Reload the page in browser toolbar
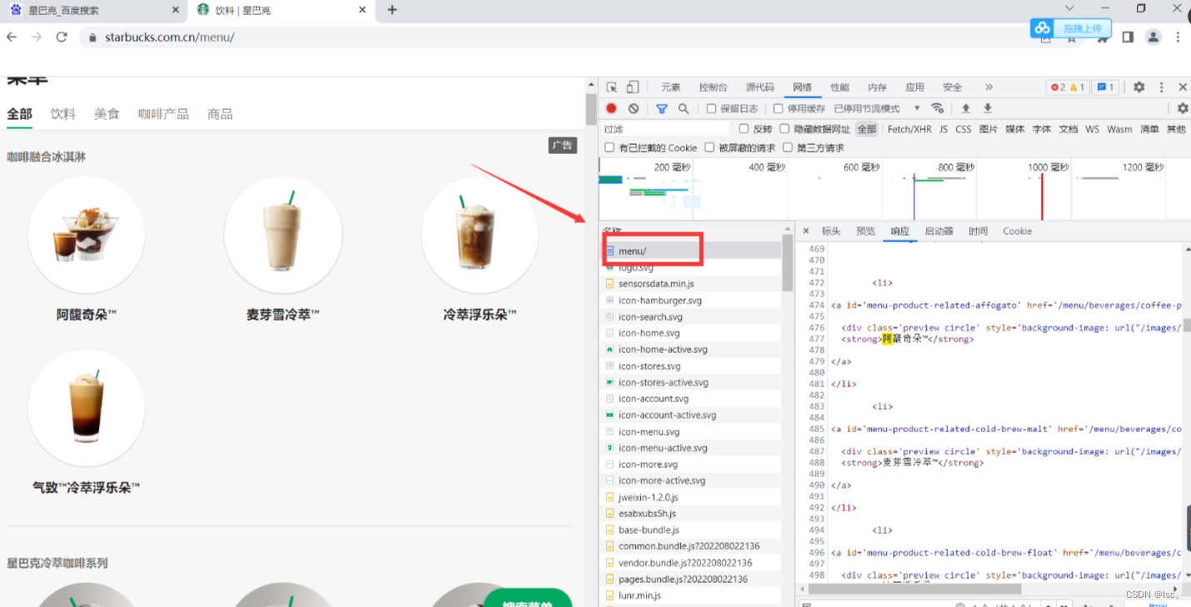 coord(61,37)
